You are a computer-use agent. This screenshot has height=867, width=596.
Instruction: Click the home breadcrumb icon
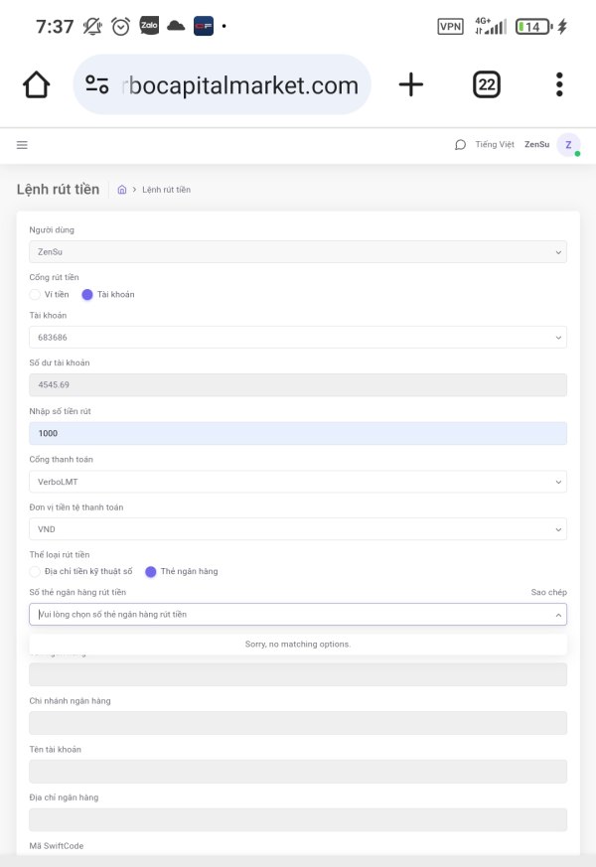pos(121,190)
